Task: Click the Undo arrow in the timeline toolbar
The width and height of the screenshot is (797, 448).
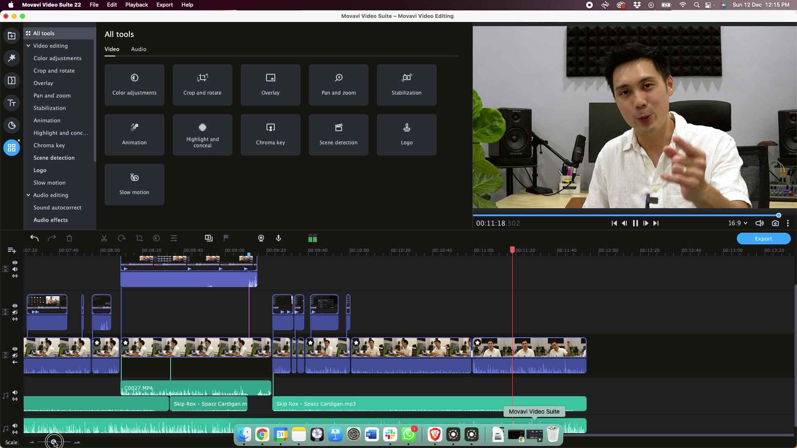Action: (34, 238)
